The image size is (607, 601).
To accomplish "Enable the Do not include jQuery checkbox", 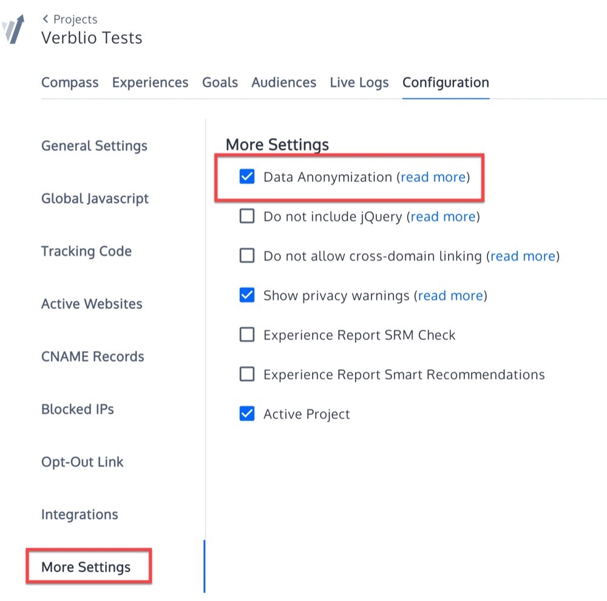I will [246, 216].
